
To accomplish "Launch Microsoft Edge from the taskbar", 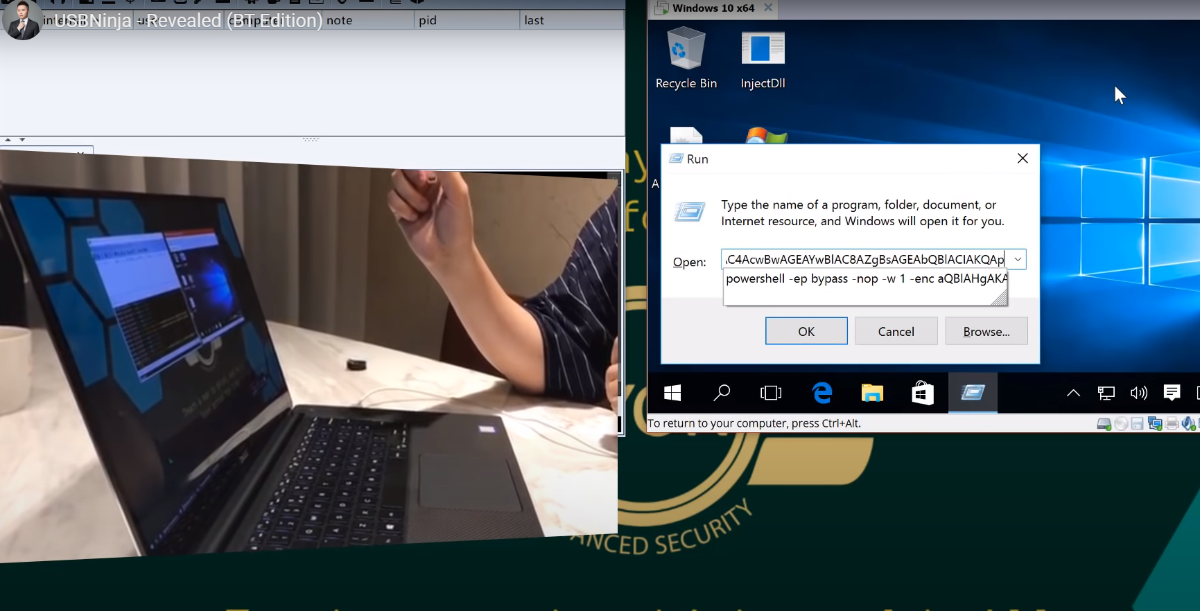I will 822,393.
